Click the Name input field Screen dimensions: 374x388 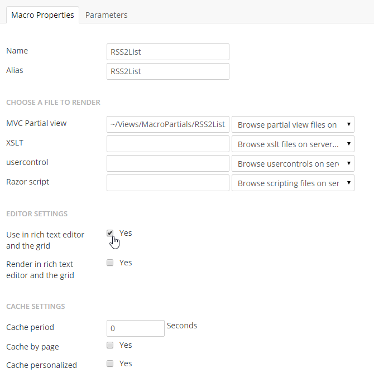coord(167,52)
